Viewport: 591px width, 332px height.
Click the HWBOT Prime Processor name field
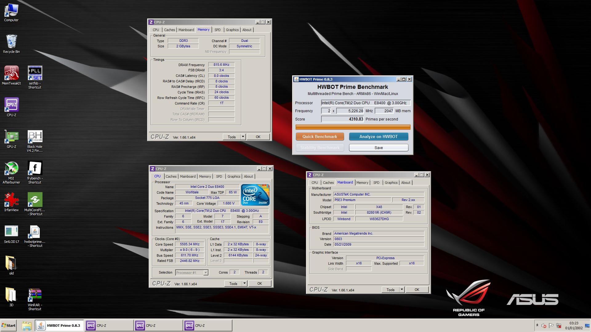tap(365, 103)
